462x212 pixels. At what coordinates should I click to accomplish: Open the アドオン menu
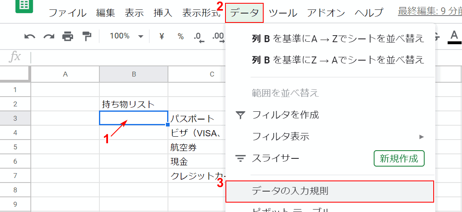click(x=326, y=13)
